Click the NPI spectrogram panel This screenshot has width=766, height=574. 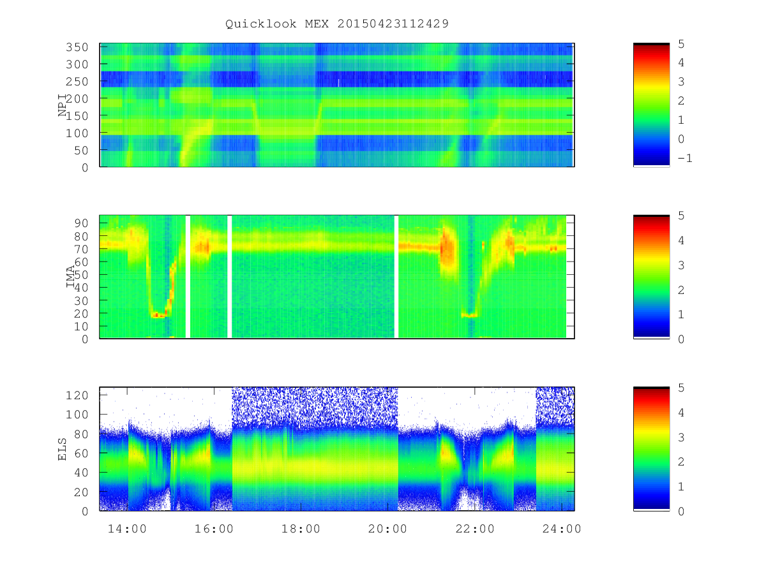[x=337, y=105]
